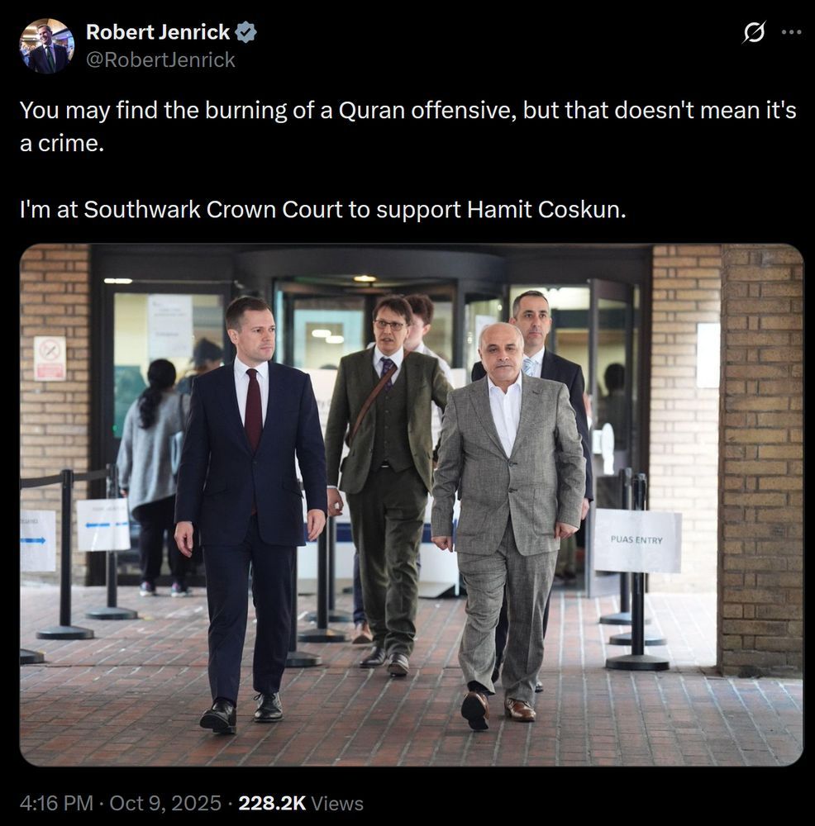
Task: Click the Oct 9, 2025 date
Action: [165, 804]
